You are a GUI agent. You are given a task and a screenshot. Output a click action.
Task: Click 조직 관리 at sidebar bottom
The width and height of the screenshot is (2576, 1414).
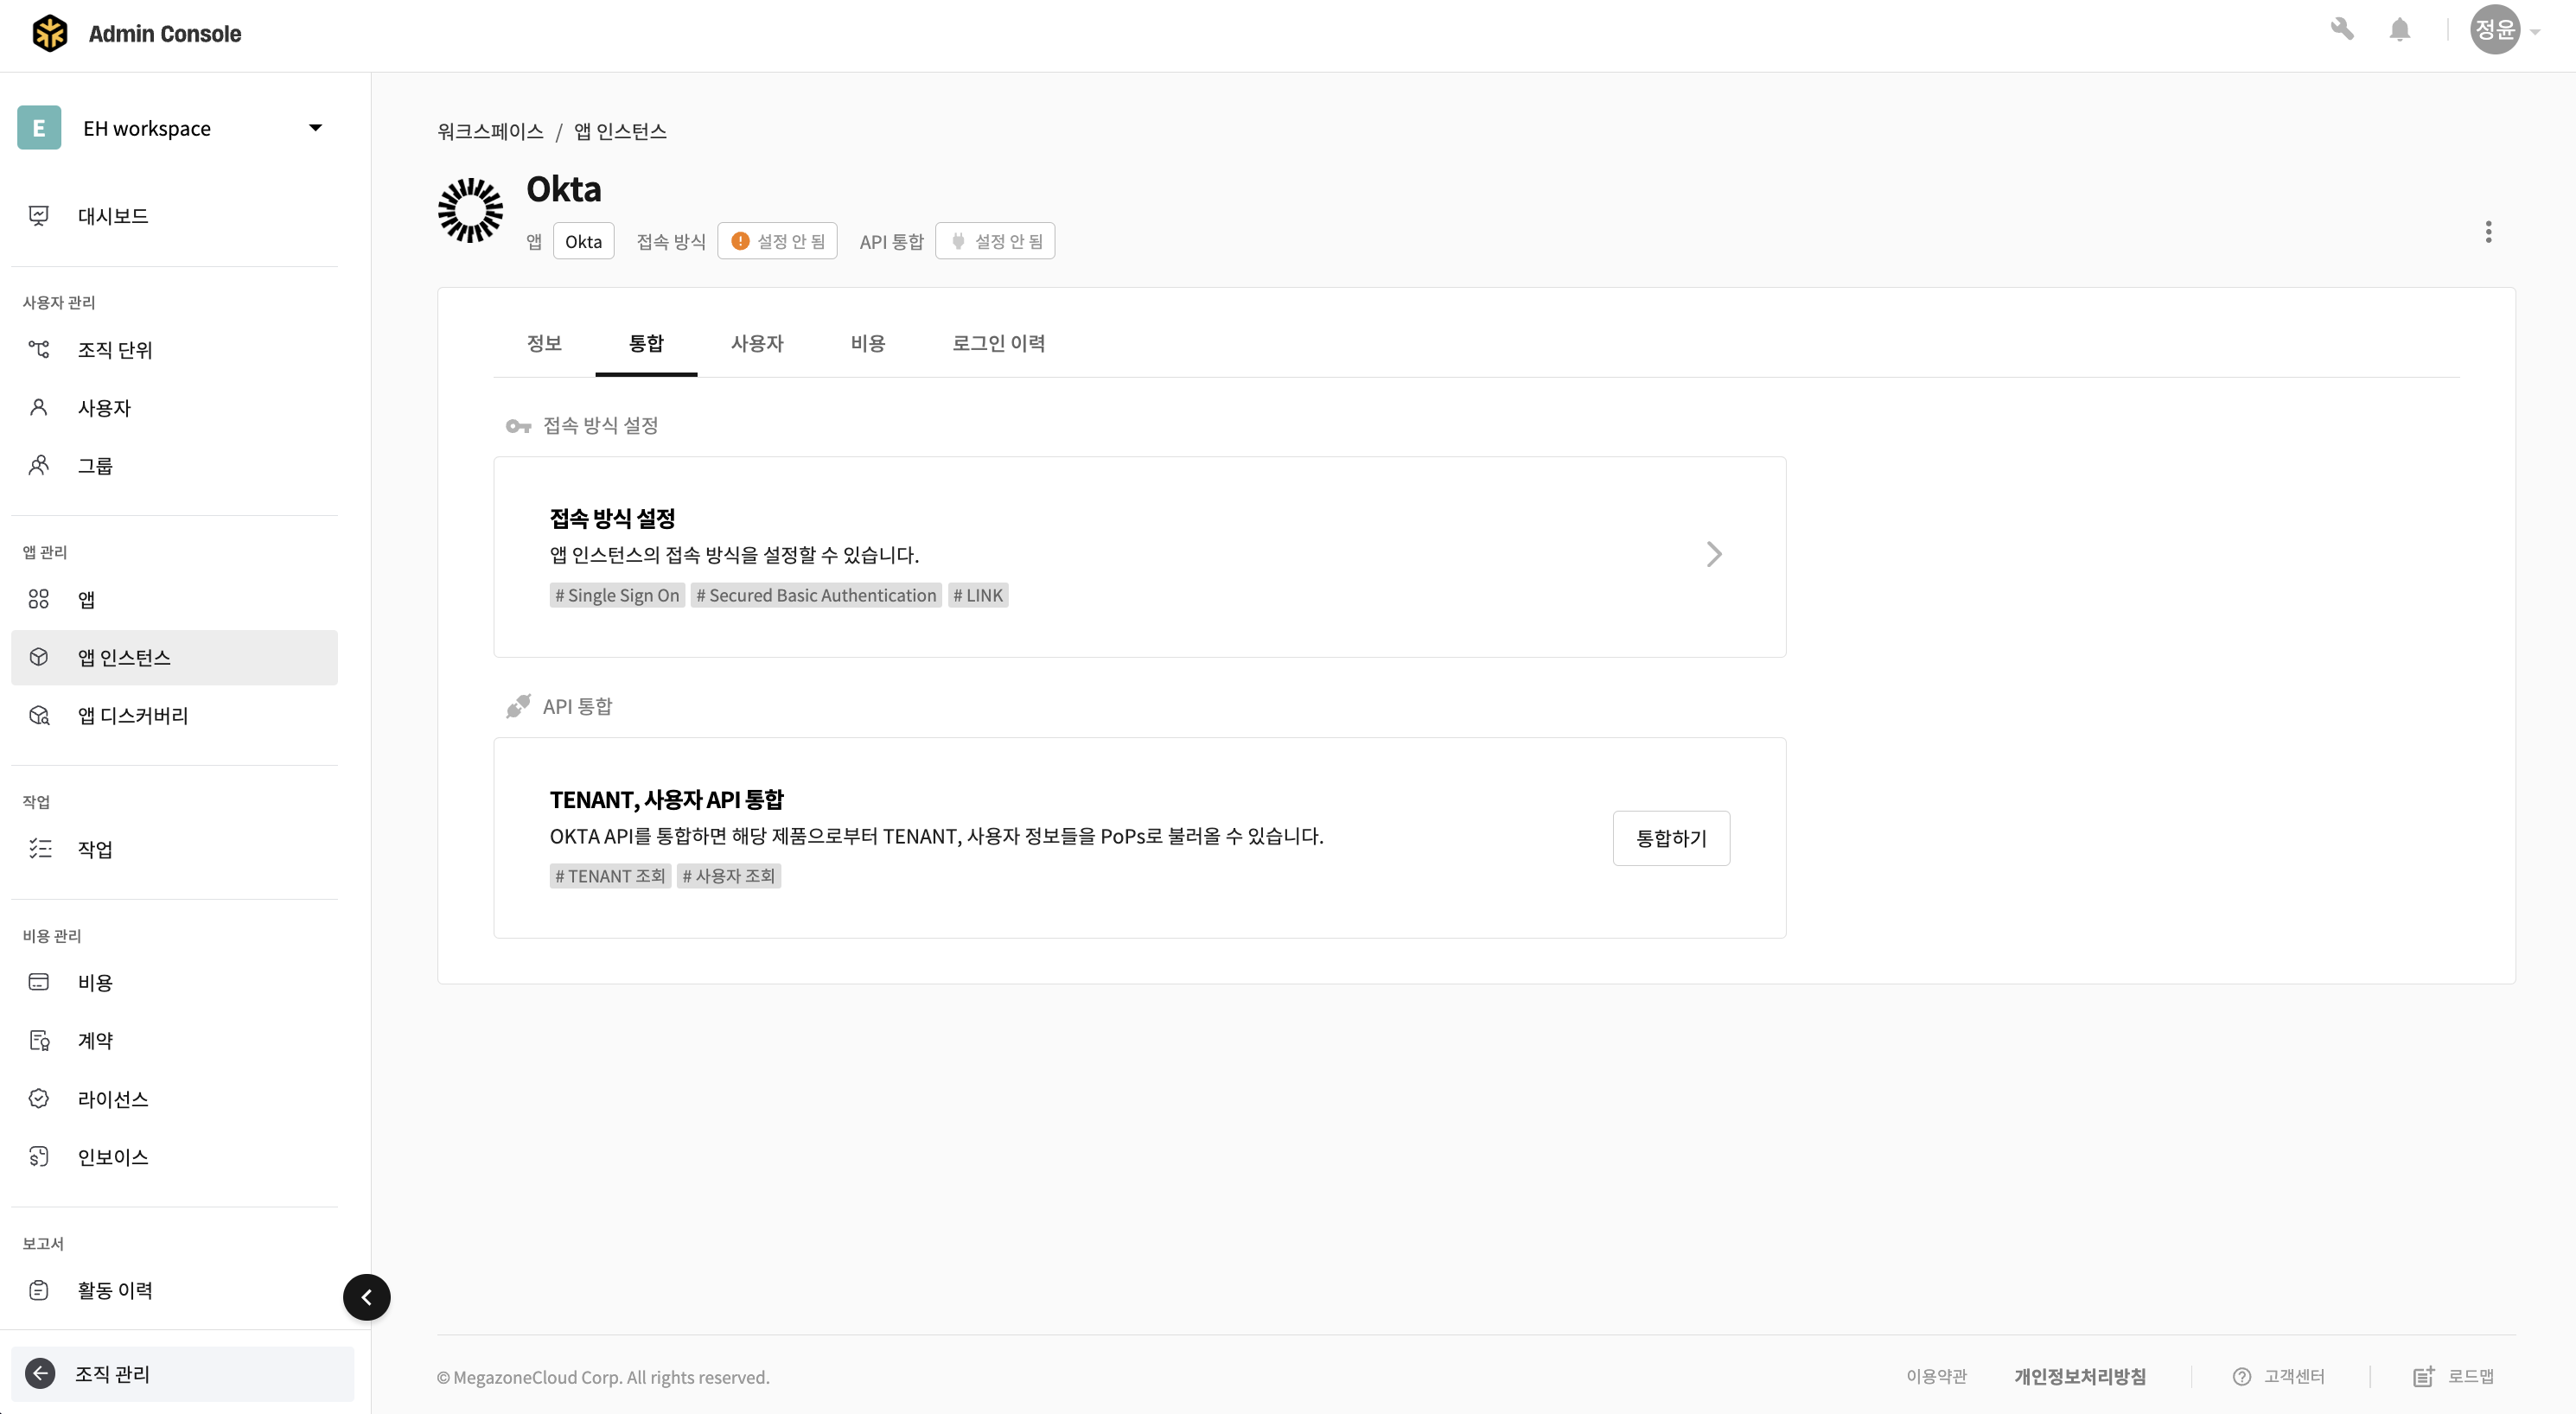[x=182, y=1373]
